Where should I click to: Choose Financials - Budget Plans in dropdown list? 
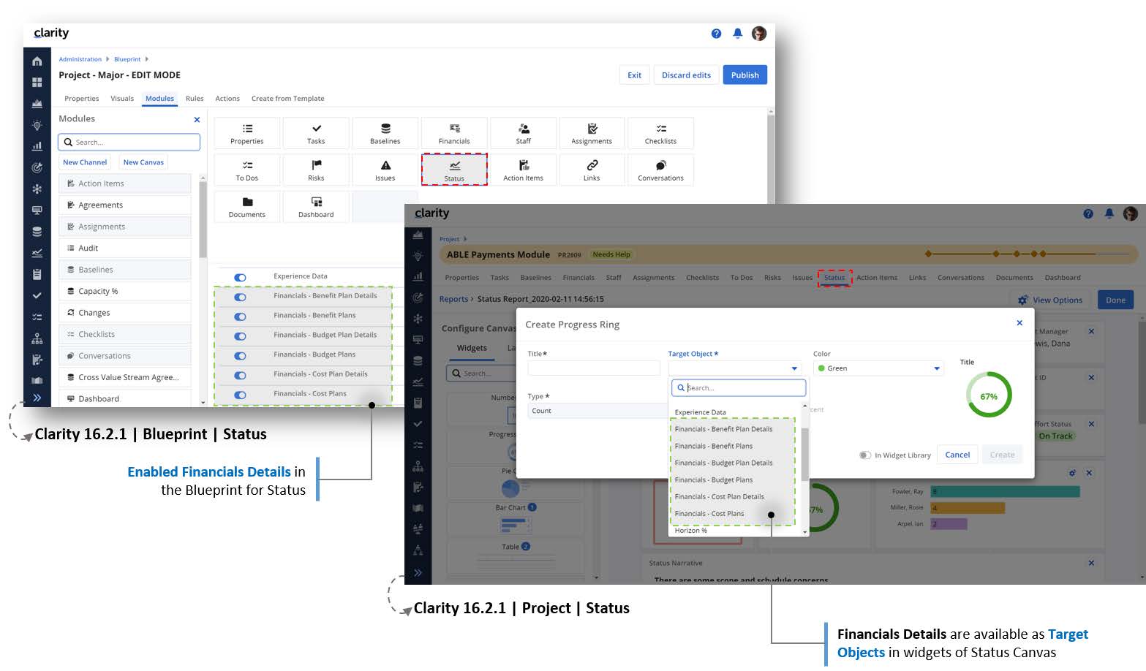[714, 479]
